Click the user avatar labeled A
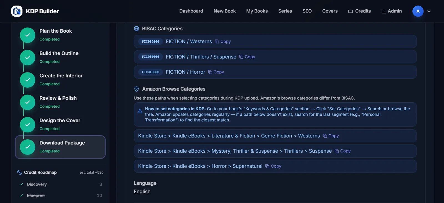The image size is (444, 203). 418,11
